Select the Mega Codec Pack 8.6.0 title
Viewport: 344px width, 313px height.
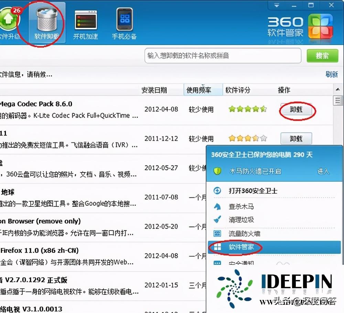(x=36, y=104)
